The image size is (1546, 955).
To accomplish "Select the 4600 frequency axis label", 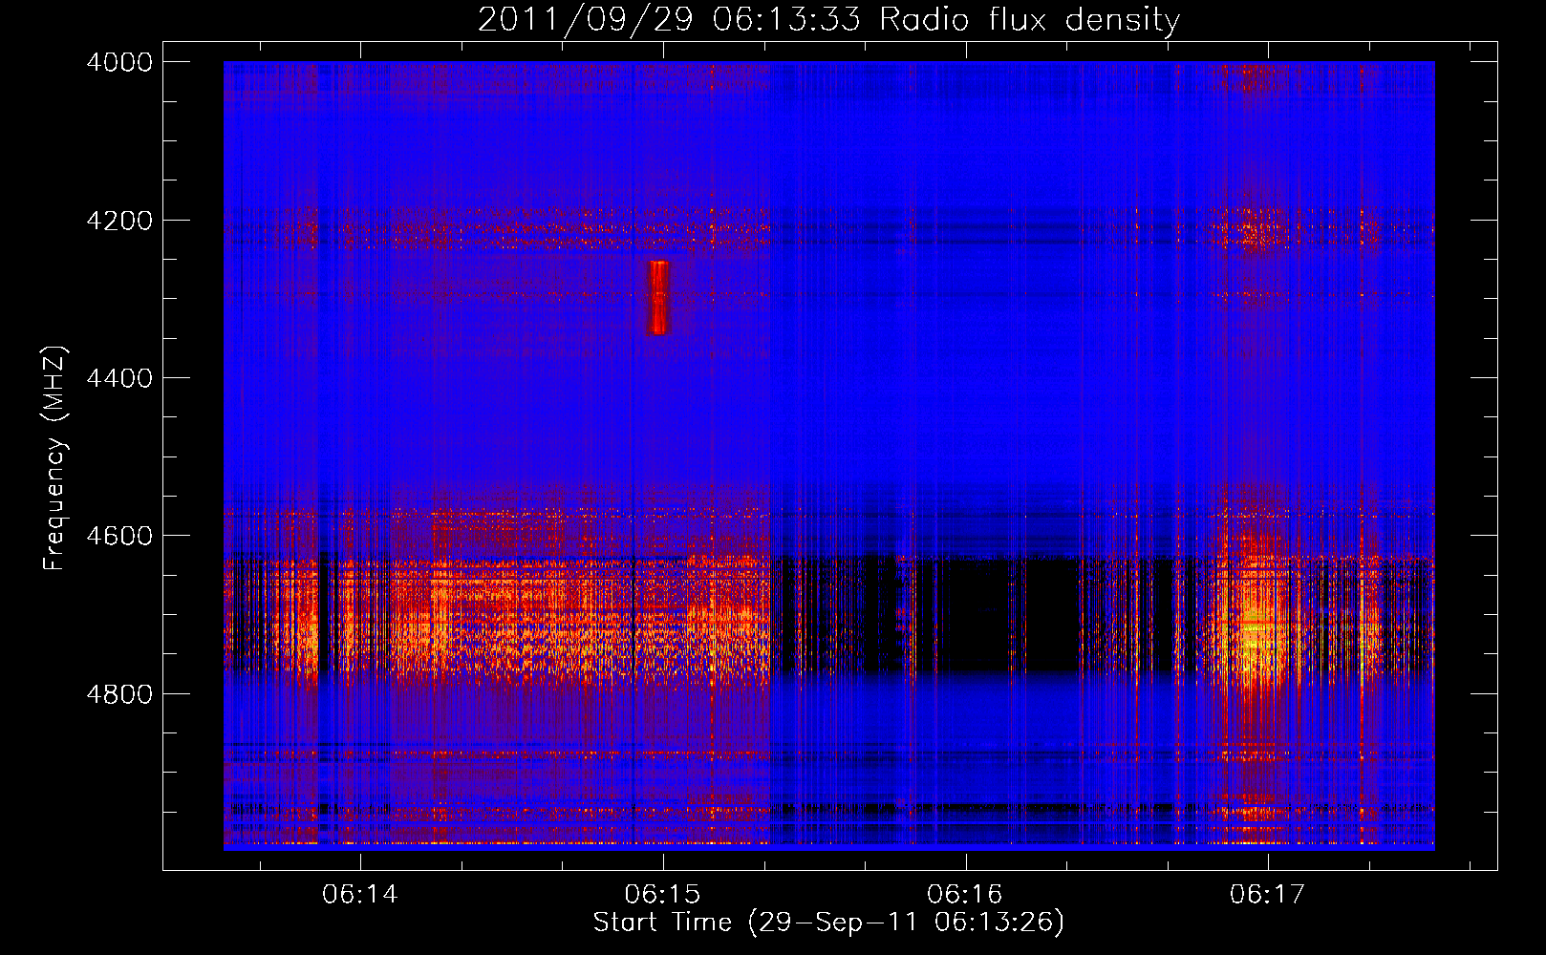I will (119, 536).
